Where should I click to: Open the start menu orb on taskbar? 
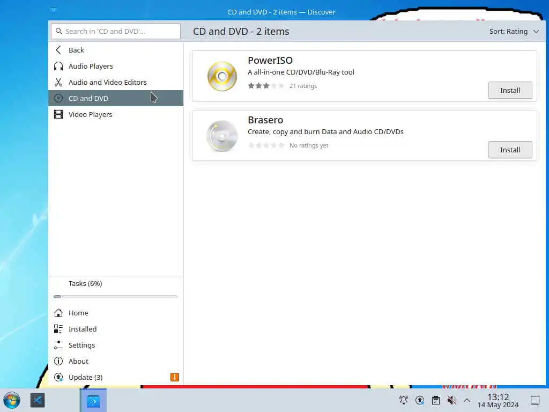point(12,400)
